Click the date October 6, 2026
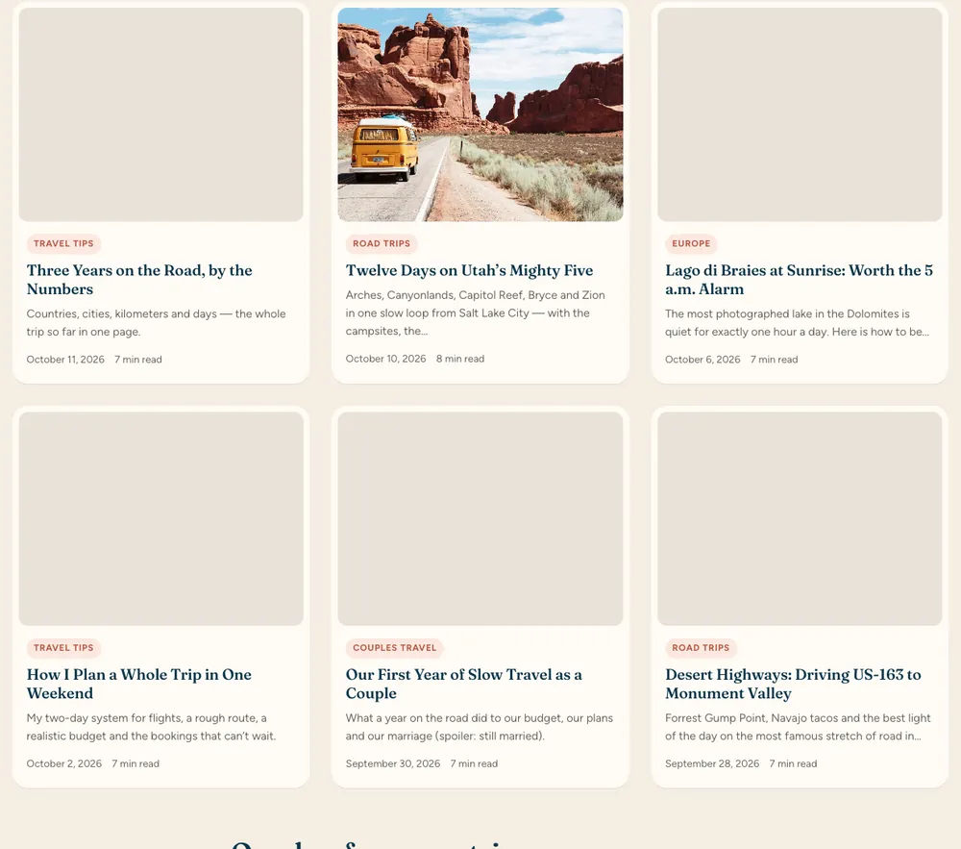 [702, 360]
